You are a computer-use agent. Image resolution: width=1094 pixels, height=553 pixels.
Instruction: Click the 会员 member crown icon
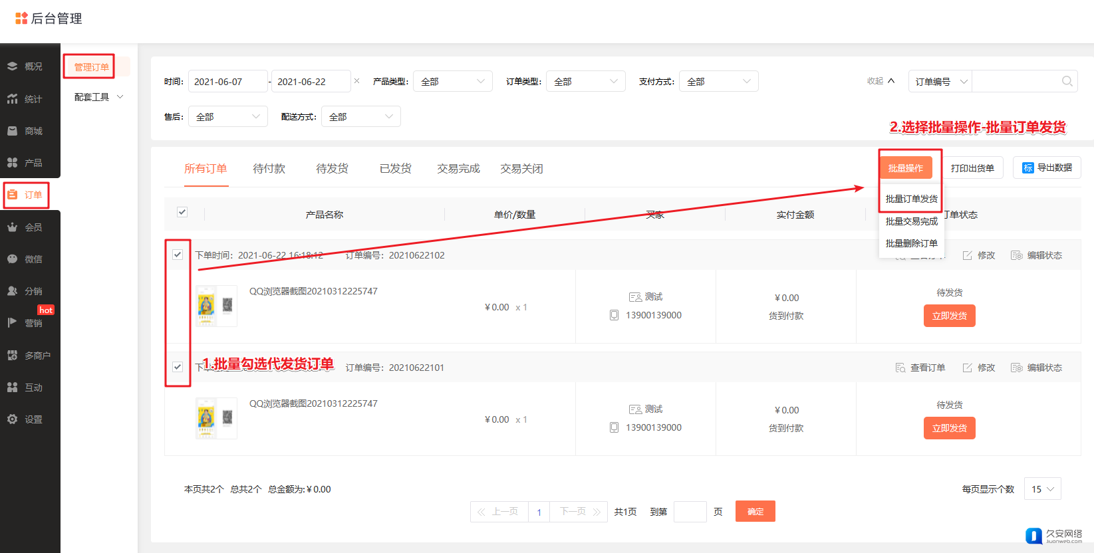point(13,227)
